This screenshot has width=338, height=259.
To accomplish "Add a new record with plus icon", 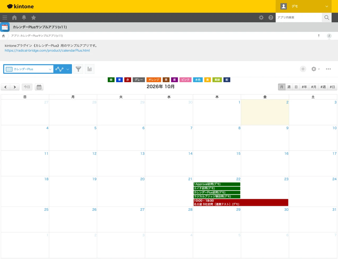I will tap(303, 69).
